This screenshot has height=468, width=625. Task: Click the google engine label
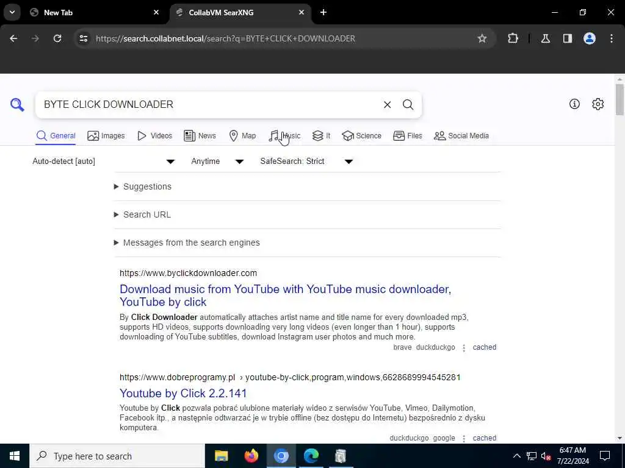444,438
